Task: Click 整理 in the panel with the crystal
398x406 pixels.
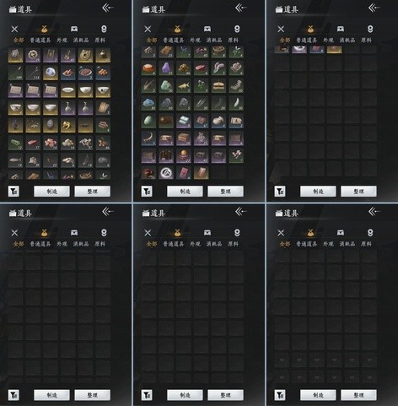Action: tap(225, 192)
